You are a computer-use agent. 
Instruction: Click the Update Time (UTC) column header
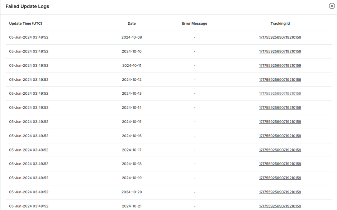point(26,24)
